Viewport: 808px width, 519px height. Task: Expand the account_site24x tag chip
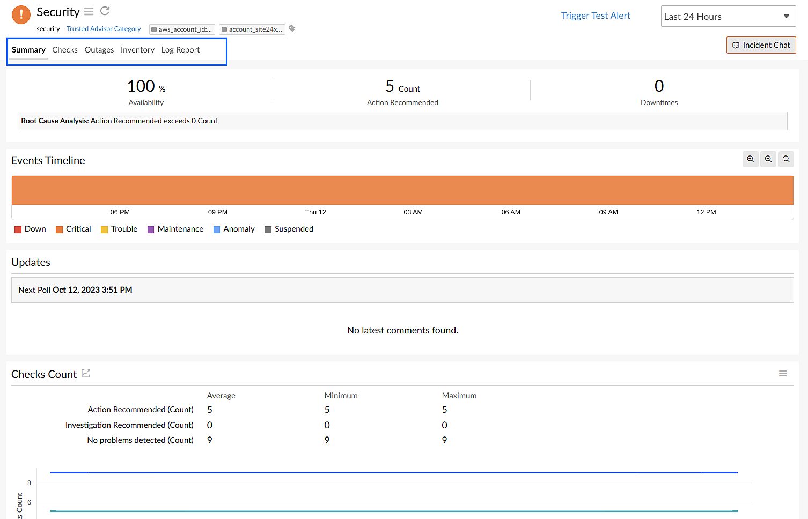click(252, 29)
